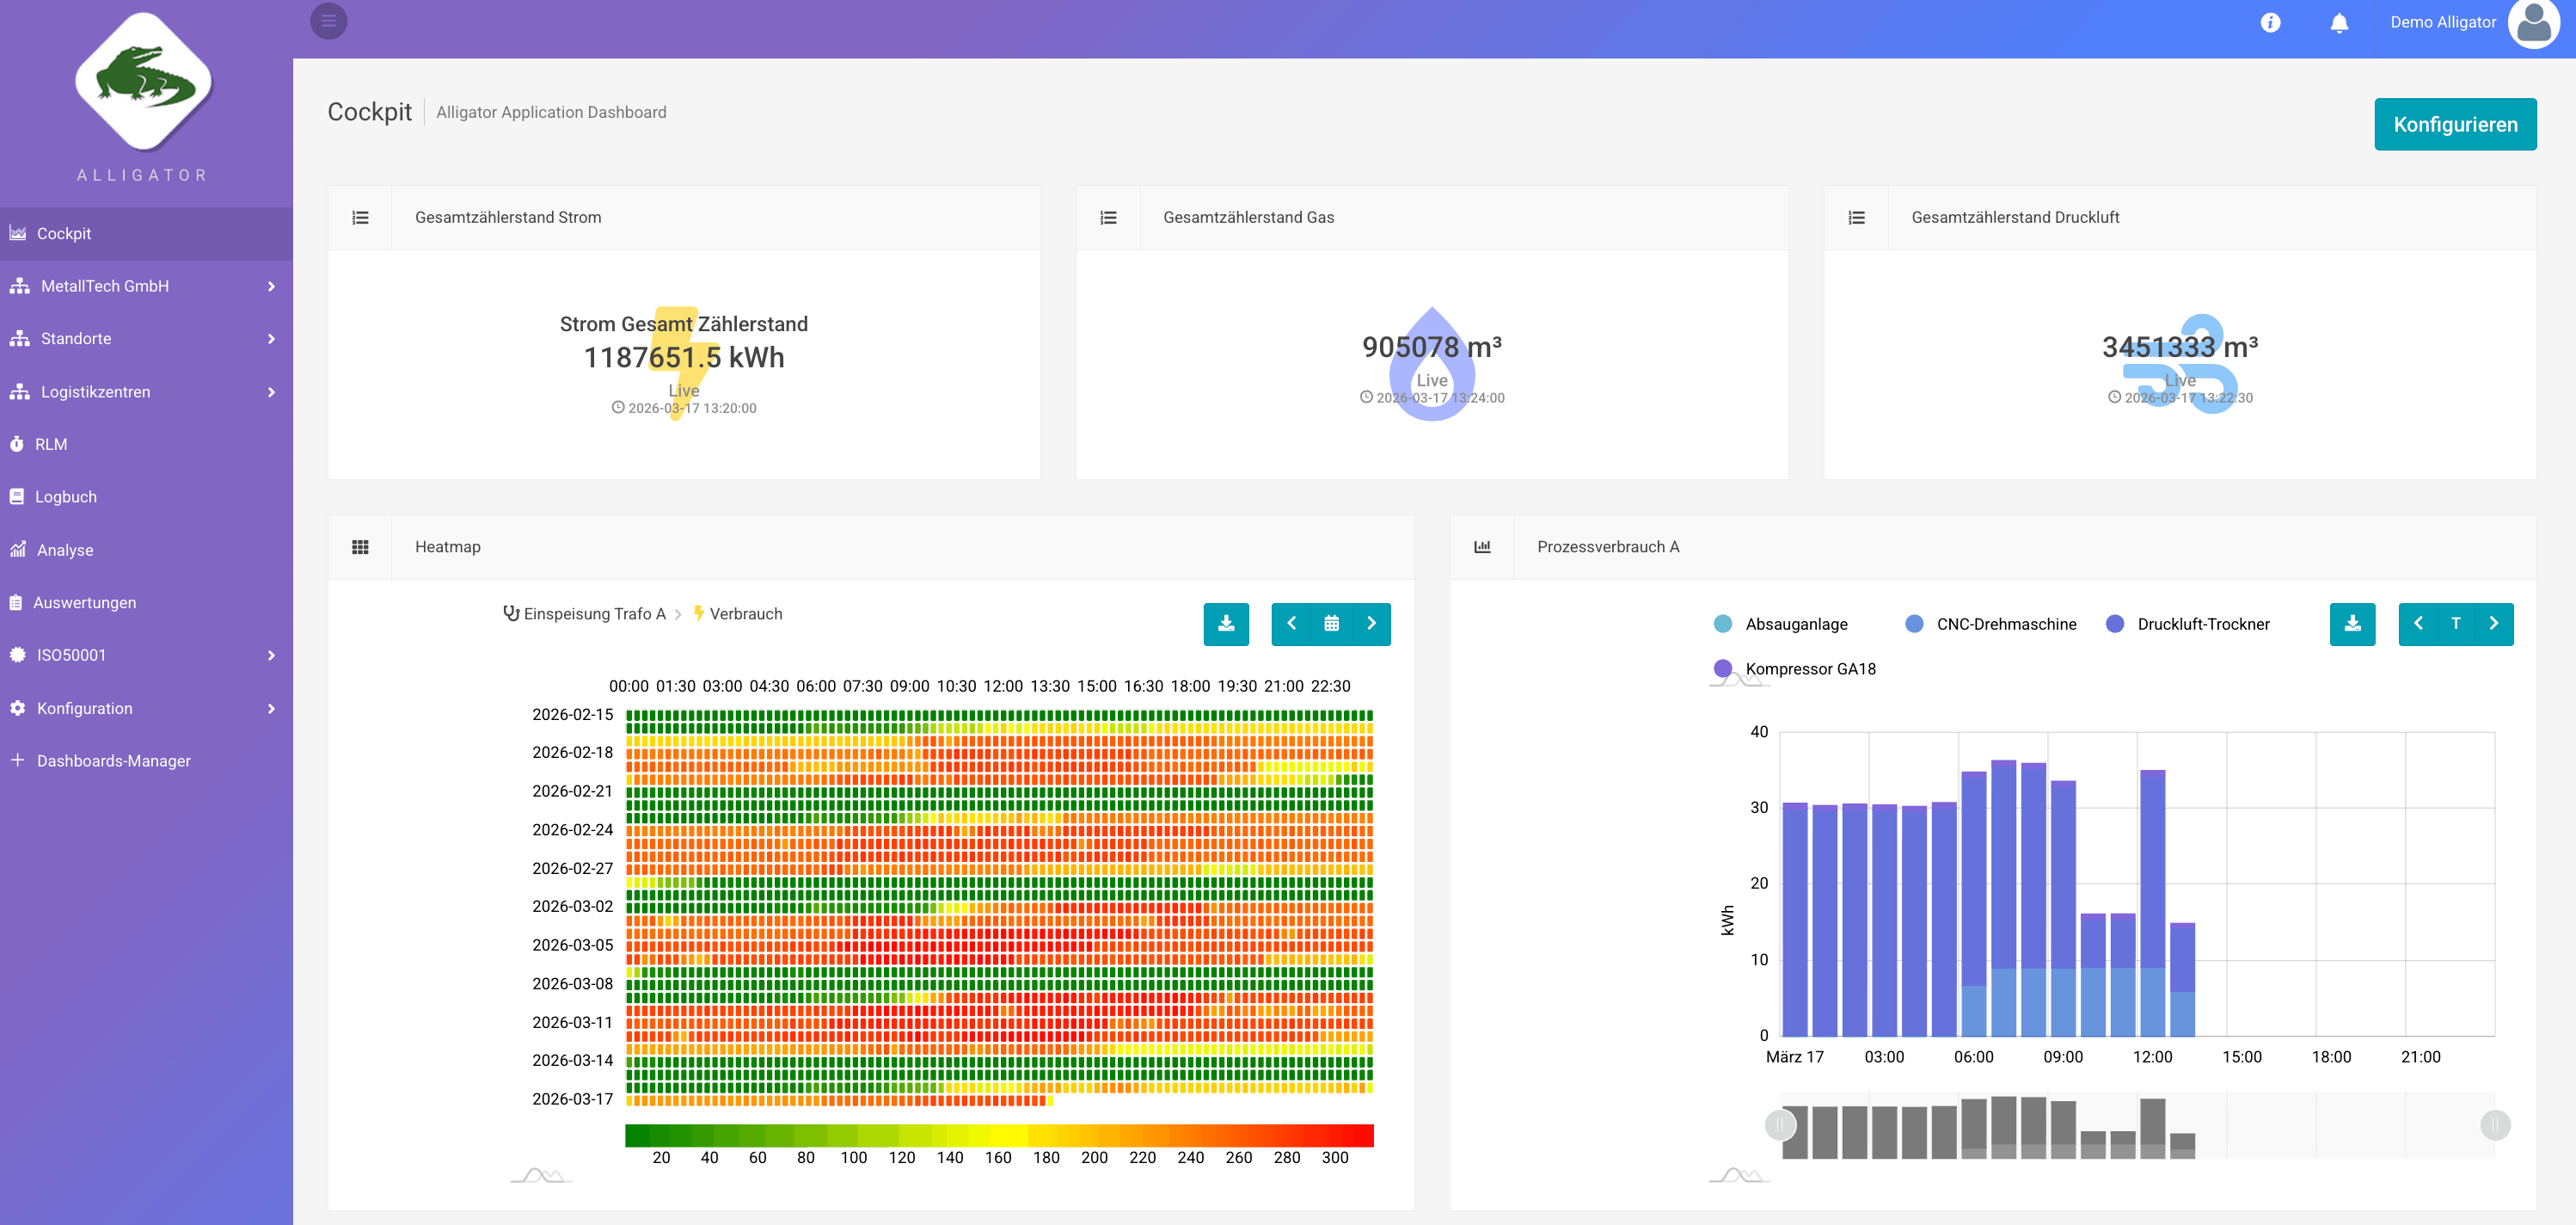
Task: Click the info icon in the top bar
Action: [2271, 22]
